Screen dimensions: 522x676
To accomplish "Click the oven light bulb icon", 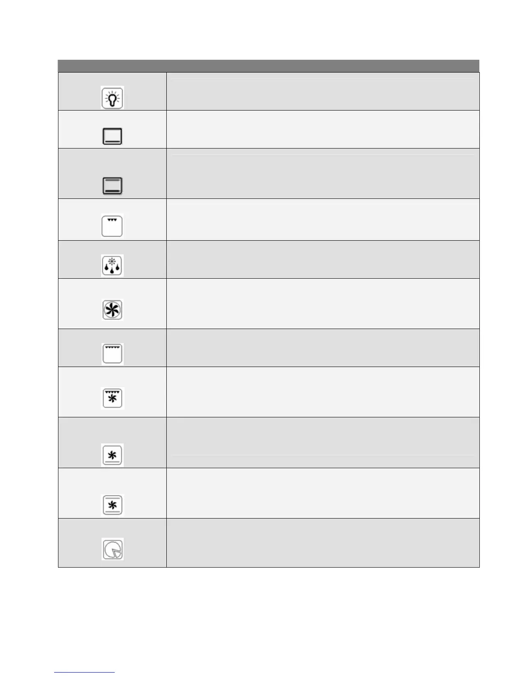I will (112, 98).
